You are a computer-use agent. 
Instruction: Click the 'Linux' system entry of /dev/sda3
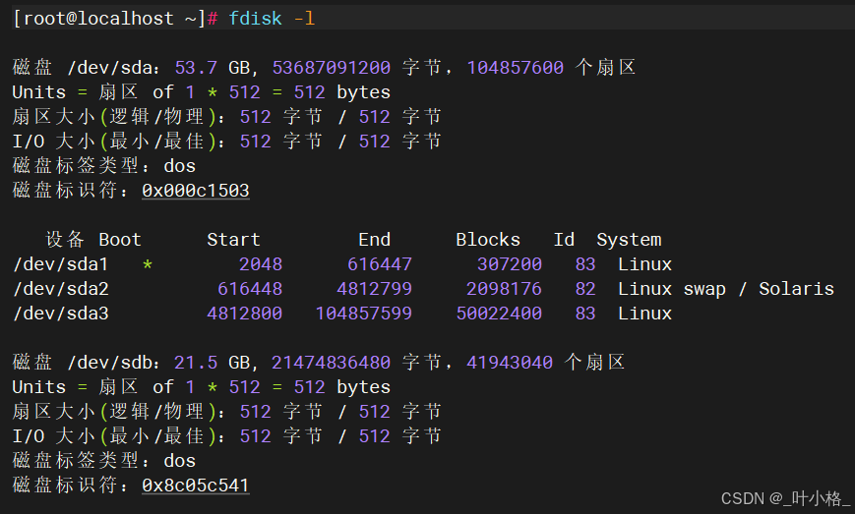(x=644, y=314)
